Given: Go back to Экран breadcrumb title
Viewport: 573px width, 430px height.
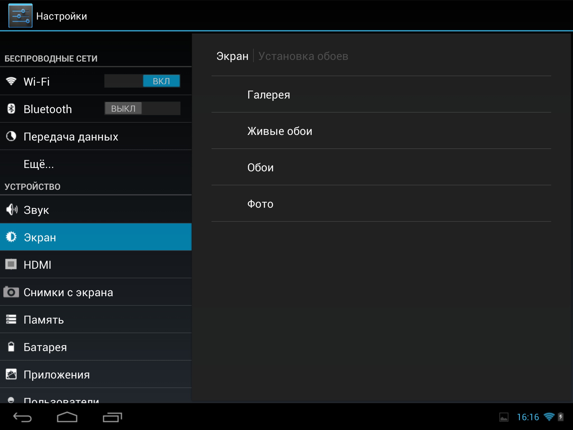Looking at the screenshot, I should point(232,56).
